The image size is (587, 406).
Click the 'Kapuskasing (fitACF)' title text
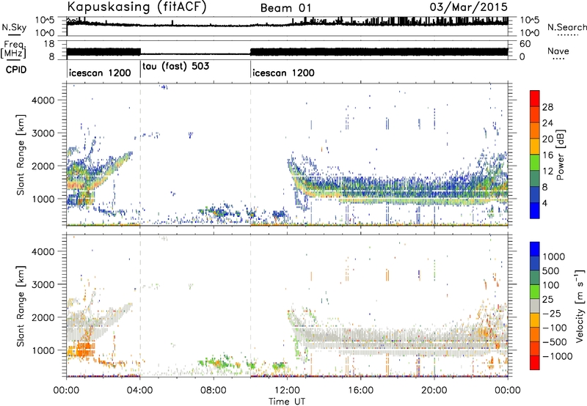tap(136, 7)
